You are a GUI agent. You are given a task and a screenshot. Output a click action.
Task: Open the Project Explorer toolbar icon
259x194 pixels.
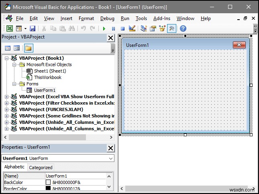pyautogui.click(x=144, y=28)
